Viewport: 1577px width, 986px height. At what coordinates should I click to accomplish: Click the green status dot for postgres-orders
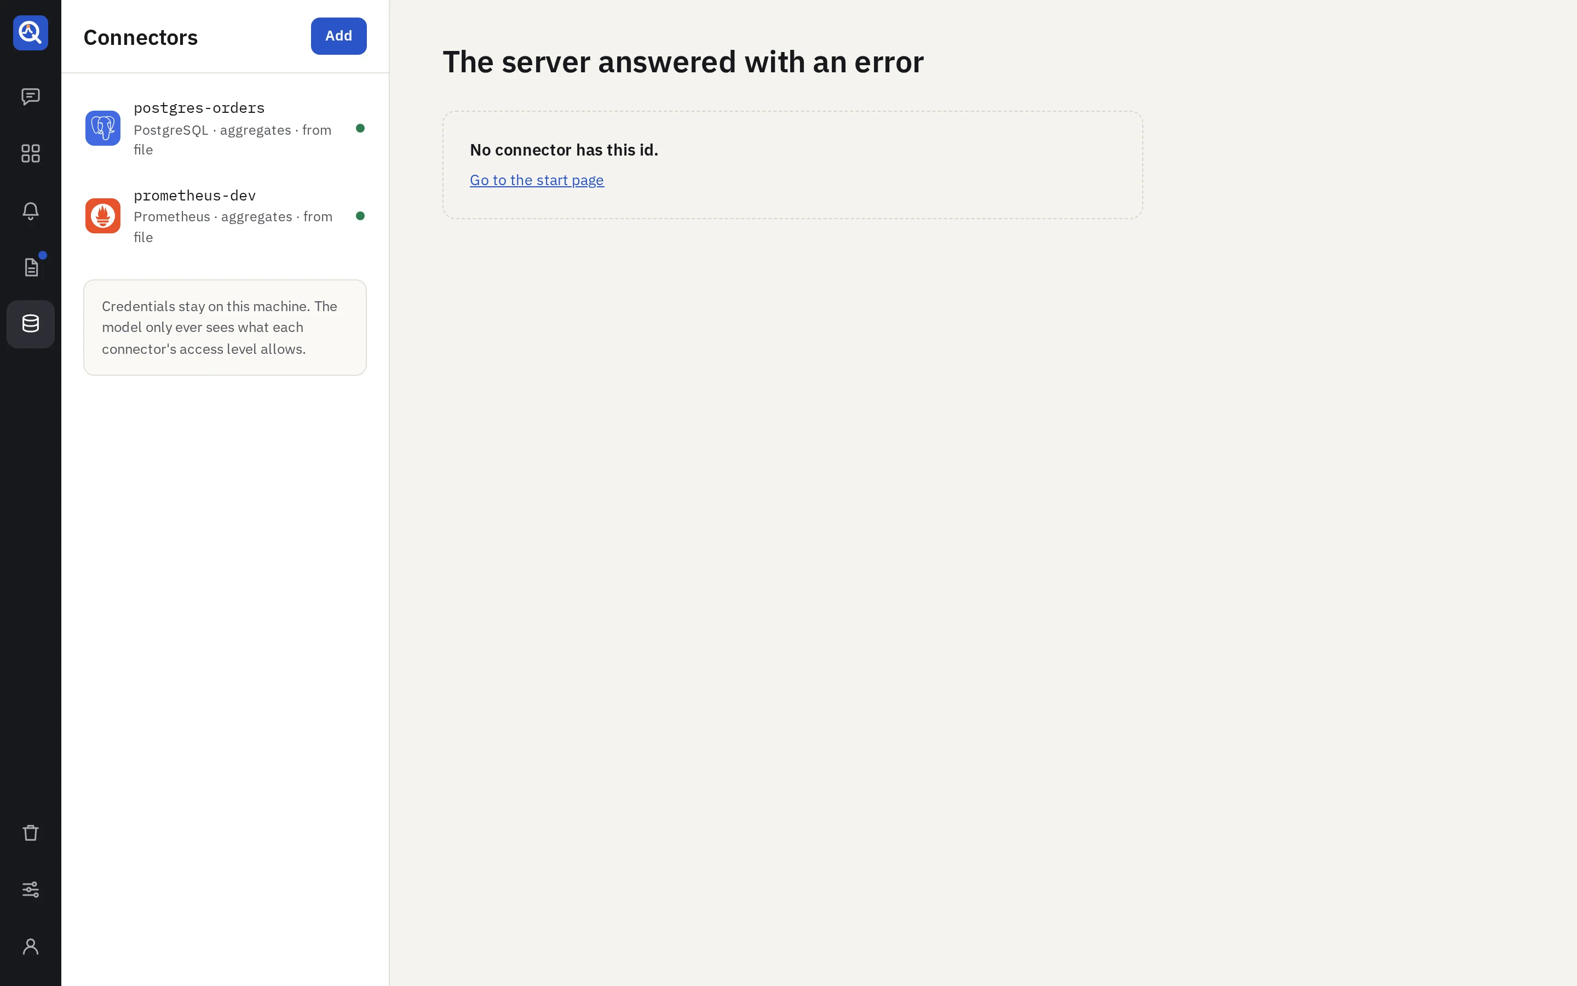360,128
